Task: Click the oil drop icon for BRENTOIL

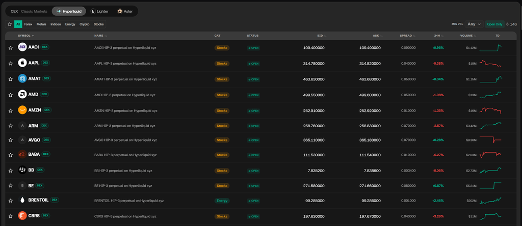Action: point(22,200)
